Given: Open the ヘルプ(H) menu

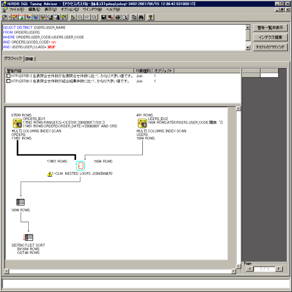Looking at the screenshot, I should point(113,9).
